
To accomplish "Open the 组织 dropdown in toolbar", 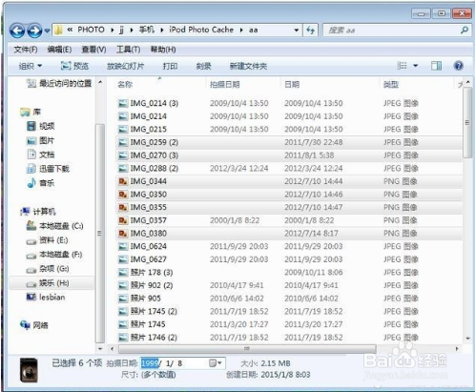I will 31,66.
